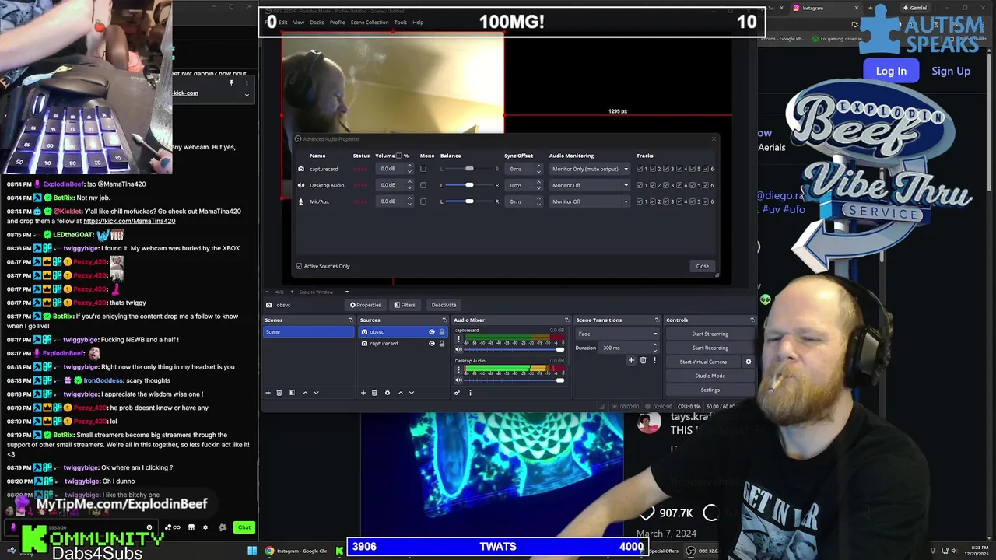
Task: Toggle the Volume percent checkbox in the header
Action: [399, 156]
